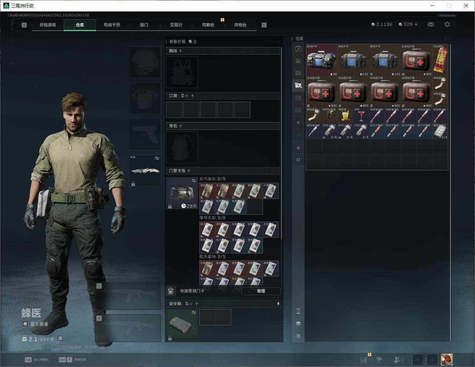Viewport: 475px width, 367px height.
Task: Tick the 显示装备 checkbox
Action: pos(25,324)
